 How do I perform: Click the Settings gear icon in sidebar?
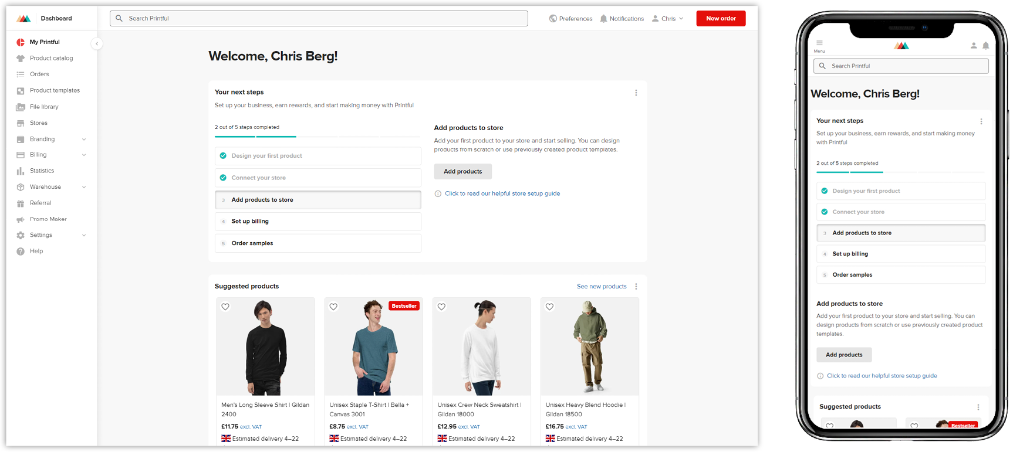(21, 235)
